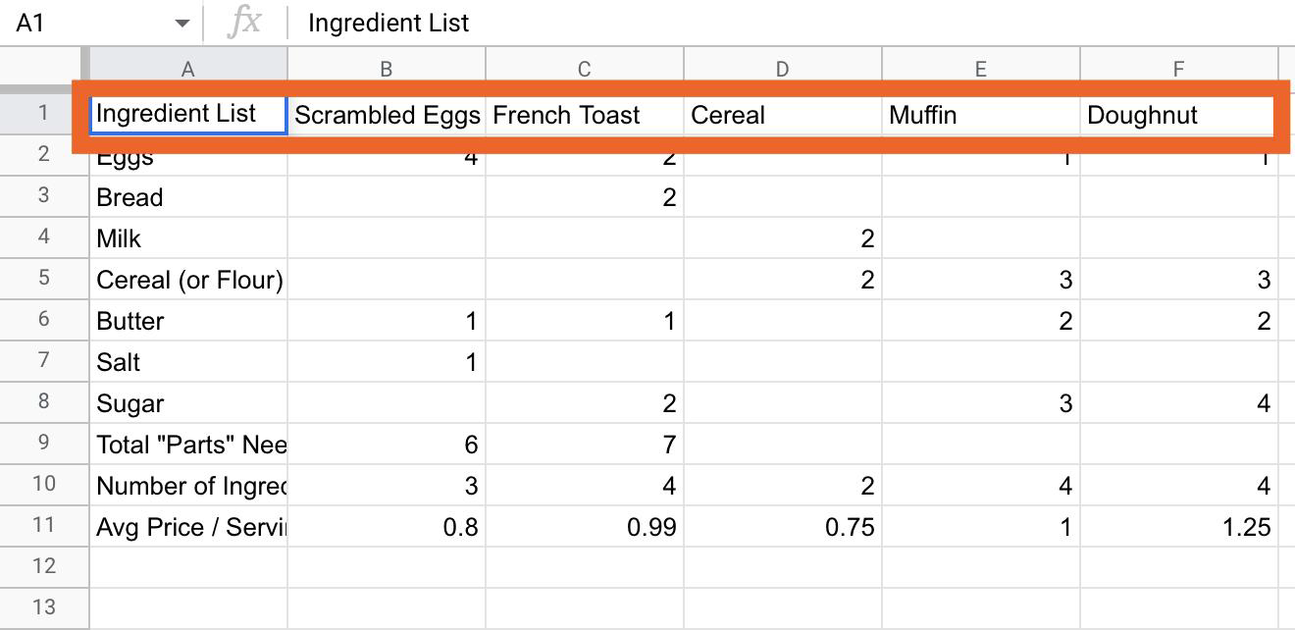Click the Cereal (or Flour) cell
Screen dimensions: 1295x630
point(188,280)
